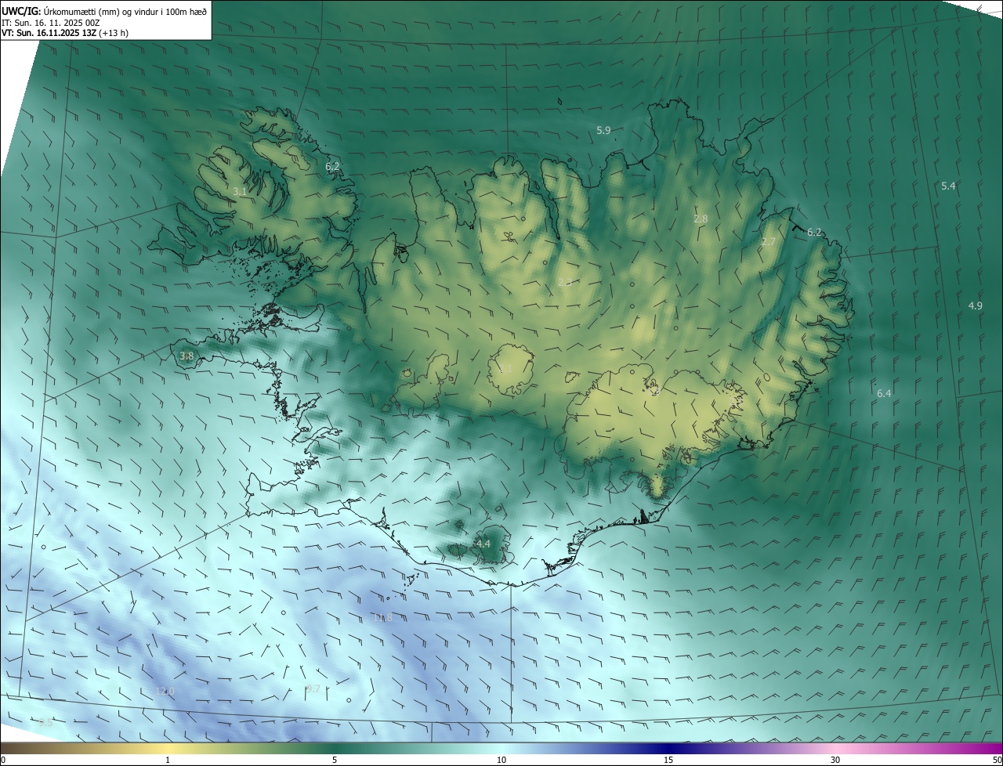Click the 4.9 value at the east edge
This screenshot has height=766, width=1003.
click(x=975, y=305)
